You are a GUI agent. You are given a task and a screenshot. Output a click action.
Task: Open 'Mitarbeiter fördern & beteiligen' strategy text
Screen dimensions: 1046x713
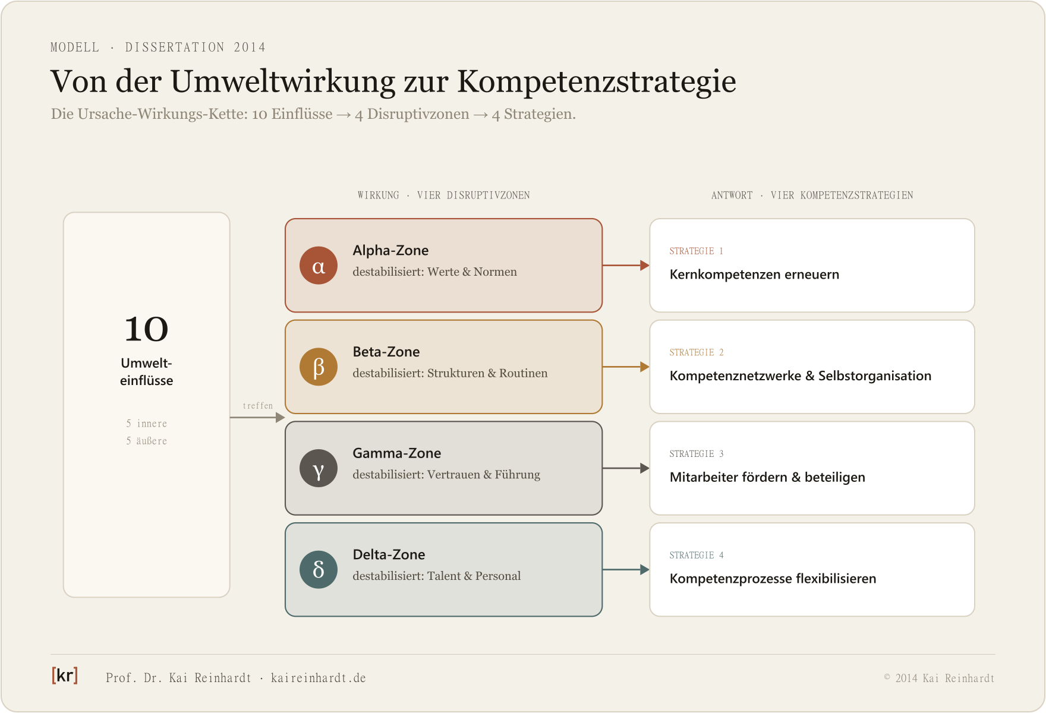(x=767, y=477)
